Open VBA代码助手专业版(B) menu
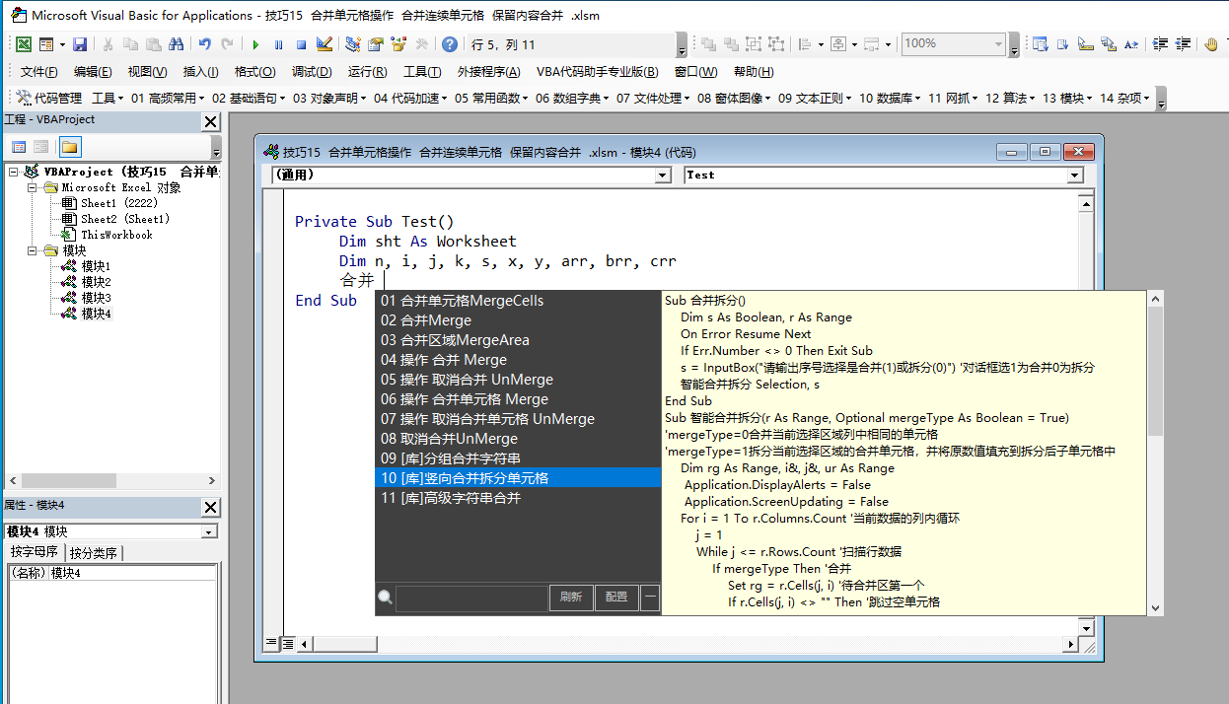The width and height of the screenshot is (1229, 704). [x=597, y=72]
